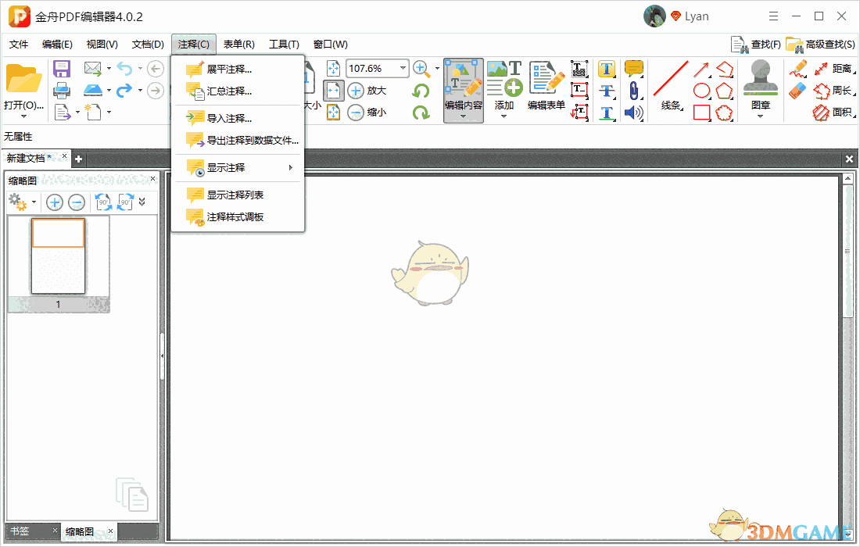Select the rectangle shape tool
Viewport: 860px width, 547px height.
click(x=702, y=113)
